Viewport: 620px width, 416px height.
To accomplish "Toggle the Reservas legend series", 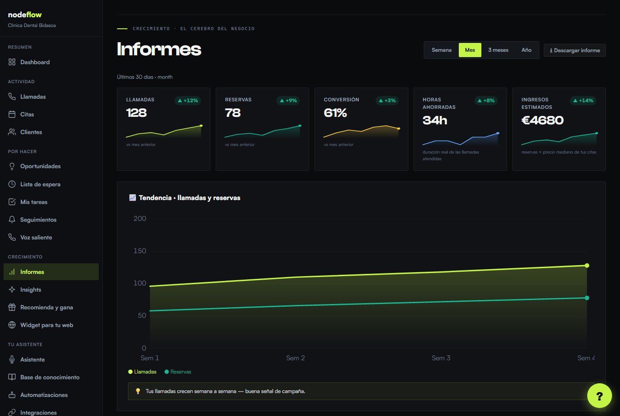I will [x=178, y=372].
